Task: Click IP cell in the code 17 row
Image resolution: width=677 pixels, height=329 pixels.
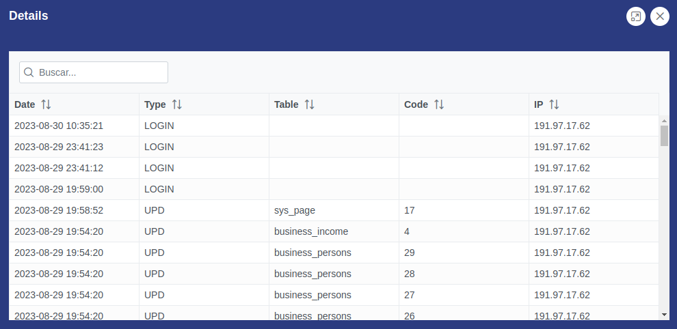Action: tap(561, 210)
